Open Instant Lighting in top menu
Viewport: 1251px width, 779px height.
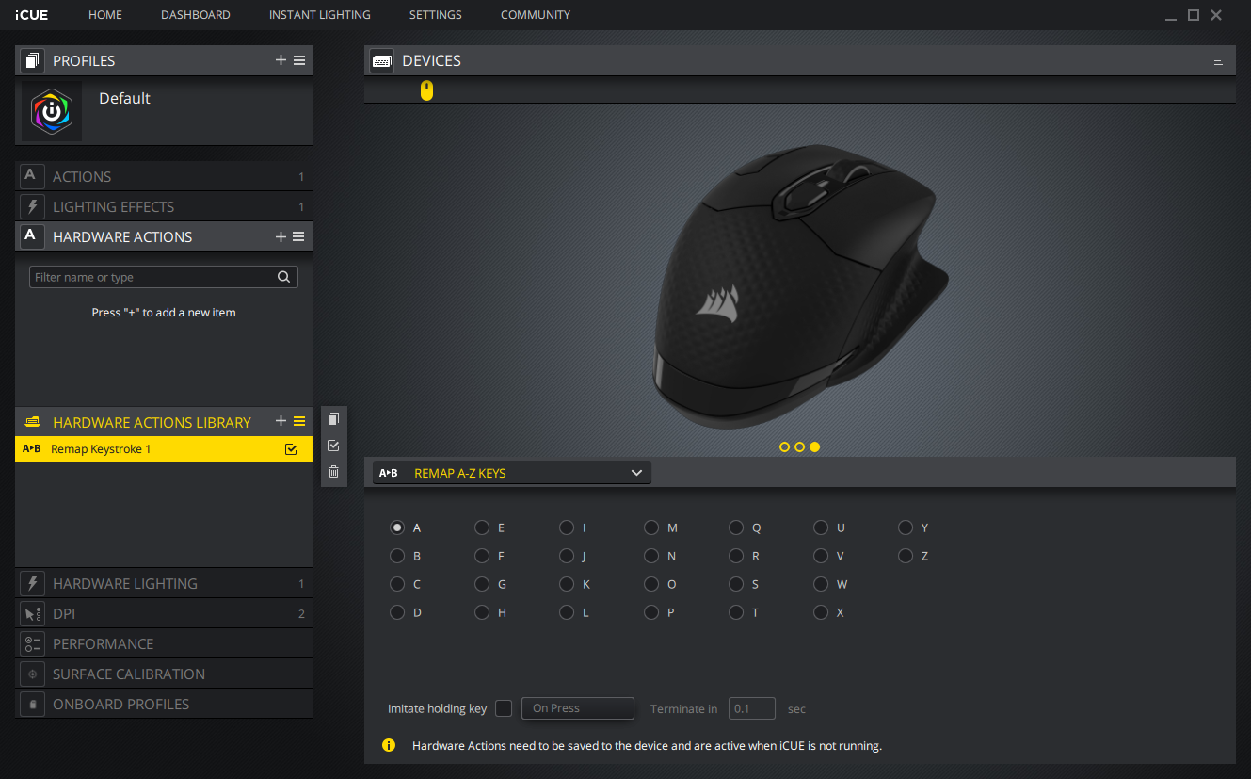(320, 15)
